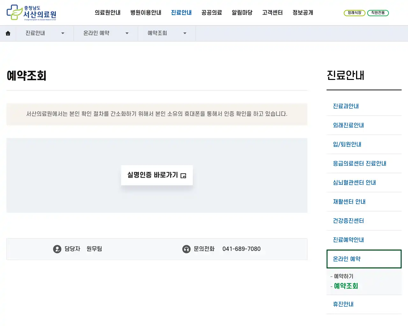
Task: Open the 직원전용 page
Action: 378,13
